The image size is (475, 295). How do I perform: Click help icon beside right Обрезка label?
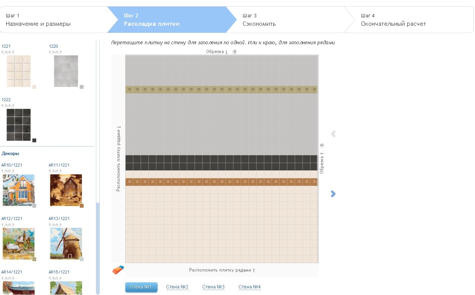pos(322,145)
